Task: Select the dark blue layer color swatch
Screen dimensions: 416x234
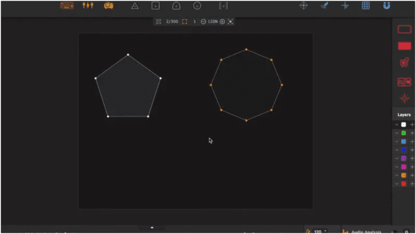Action: [403, 150]
